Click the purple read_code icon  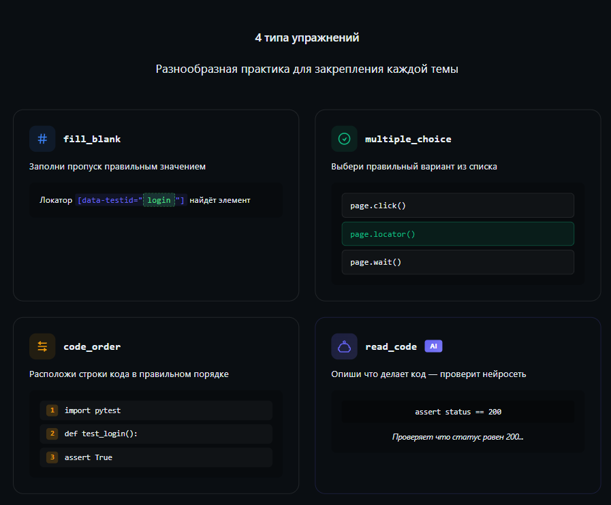point(344,346)
